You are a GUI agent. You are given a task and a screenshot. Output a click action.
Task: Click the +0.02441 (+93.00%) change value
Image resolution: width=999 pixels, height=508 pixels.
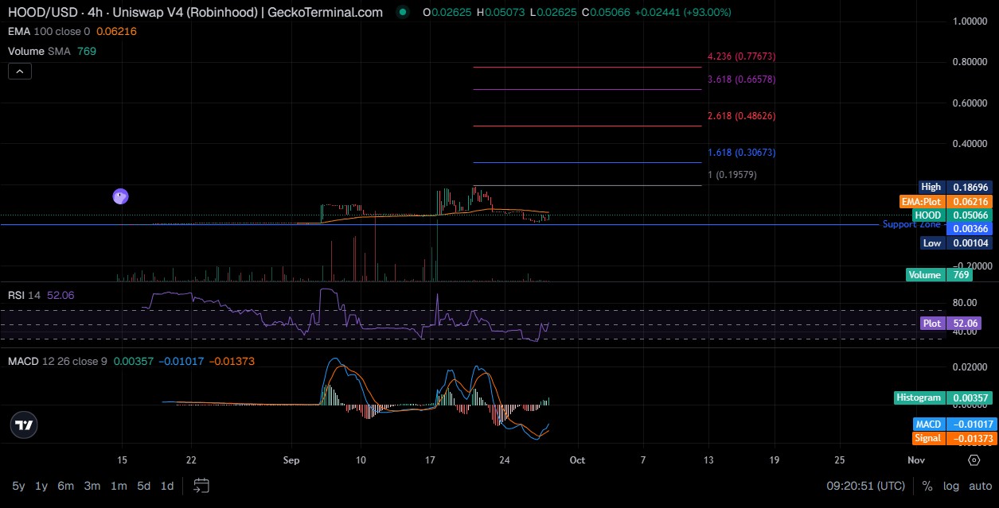[685, 12]
